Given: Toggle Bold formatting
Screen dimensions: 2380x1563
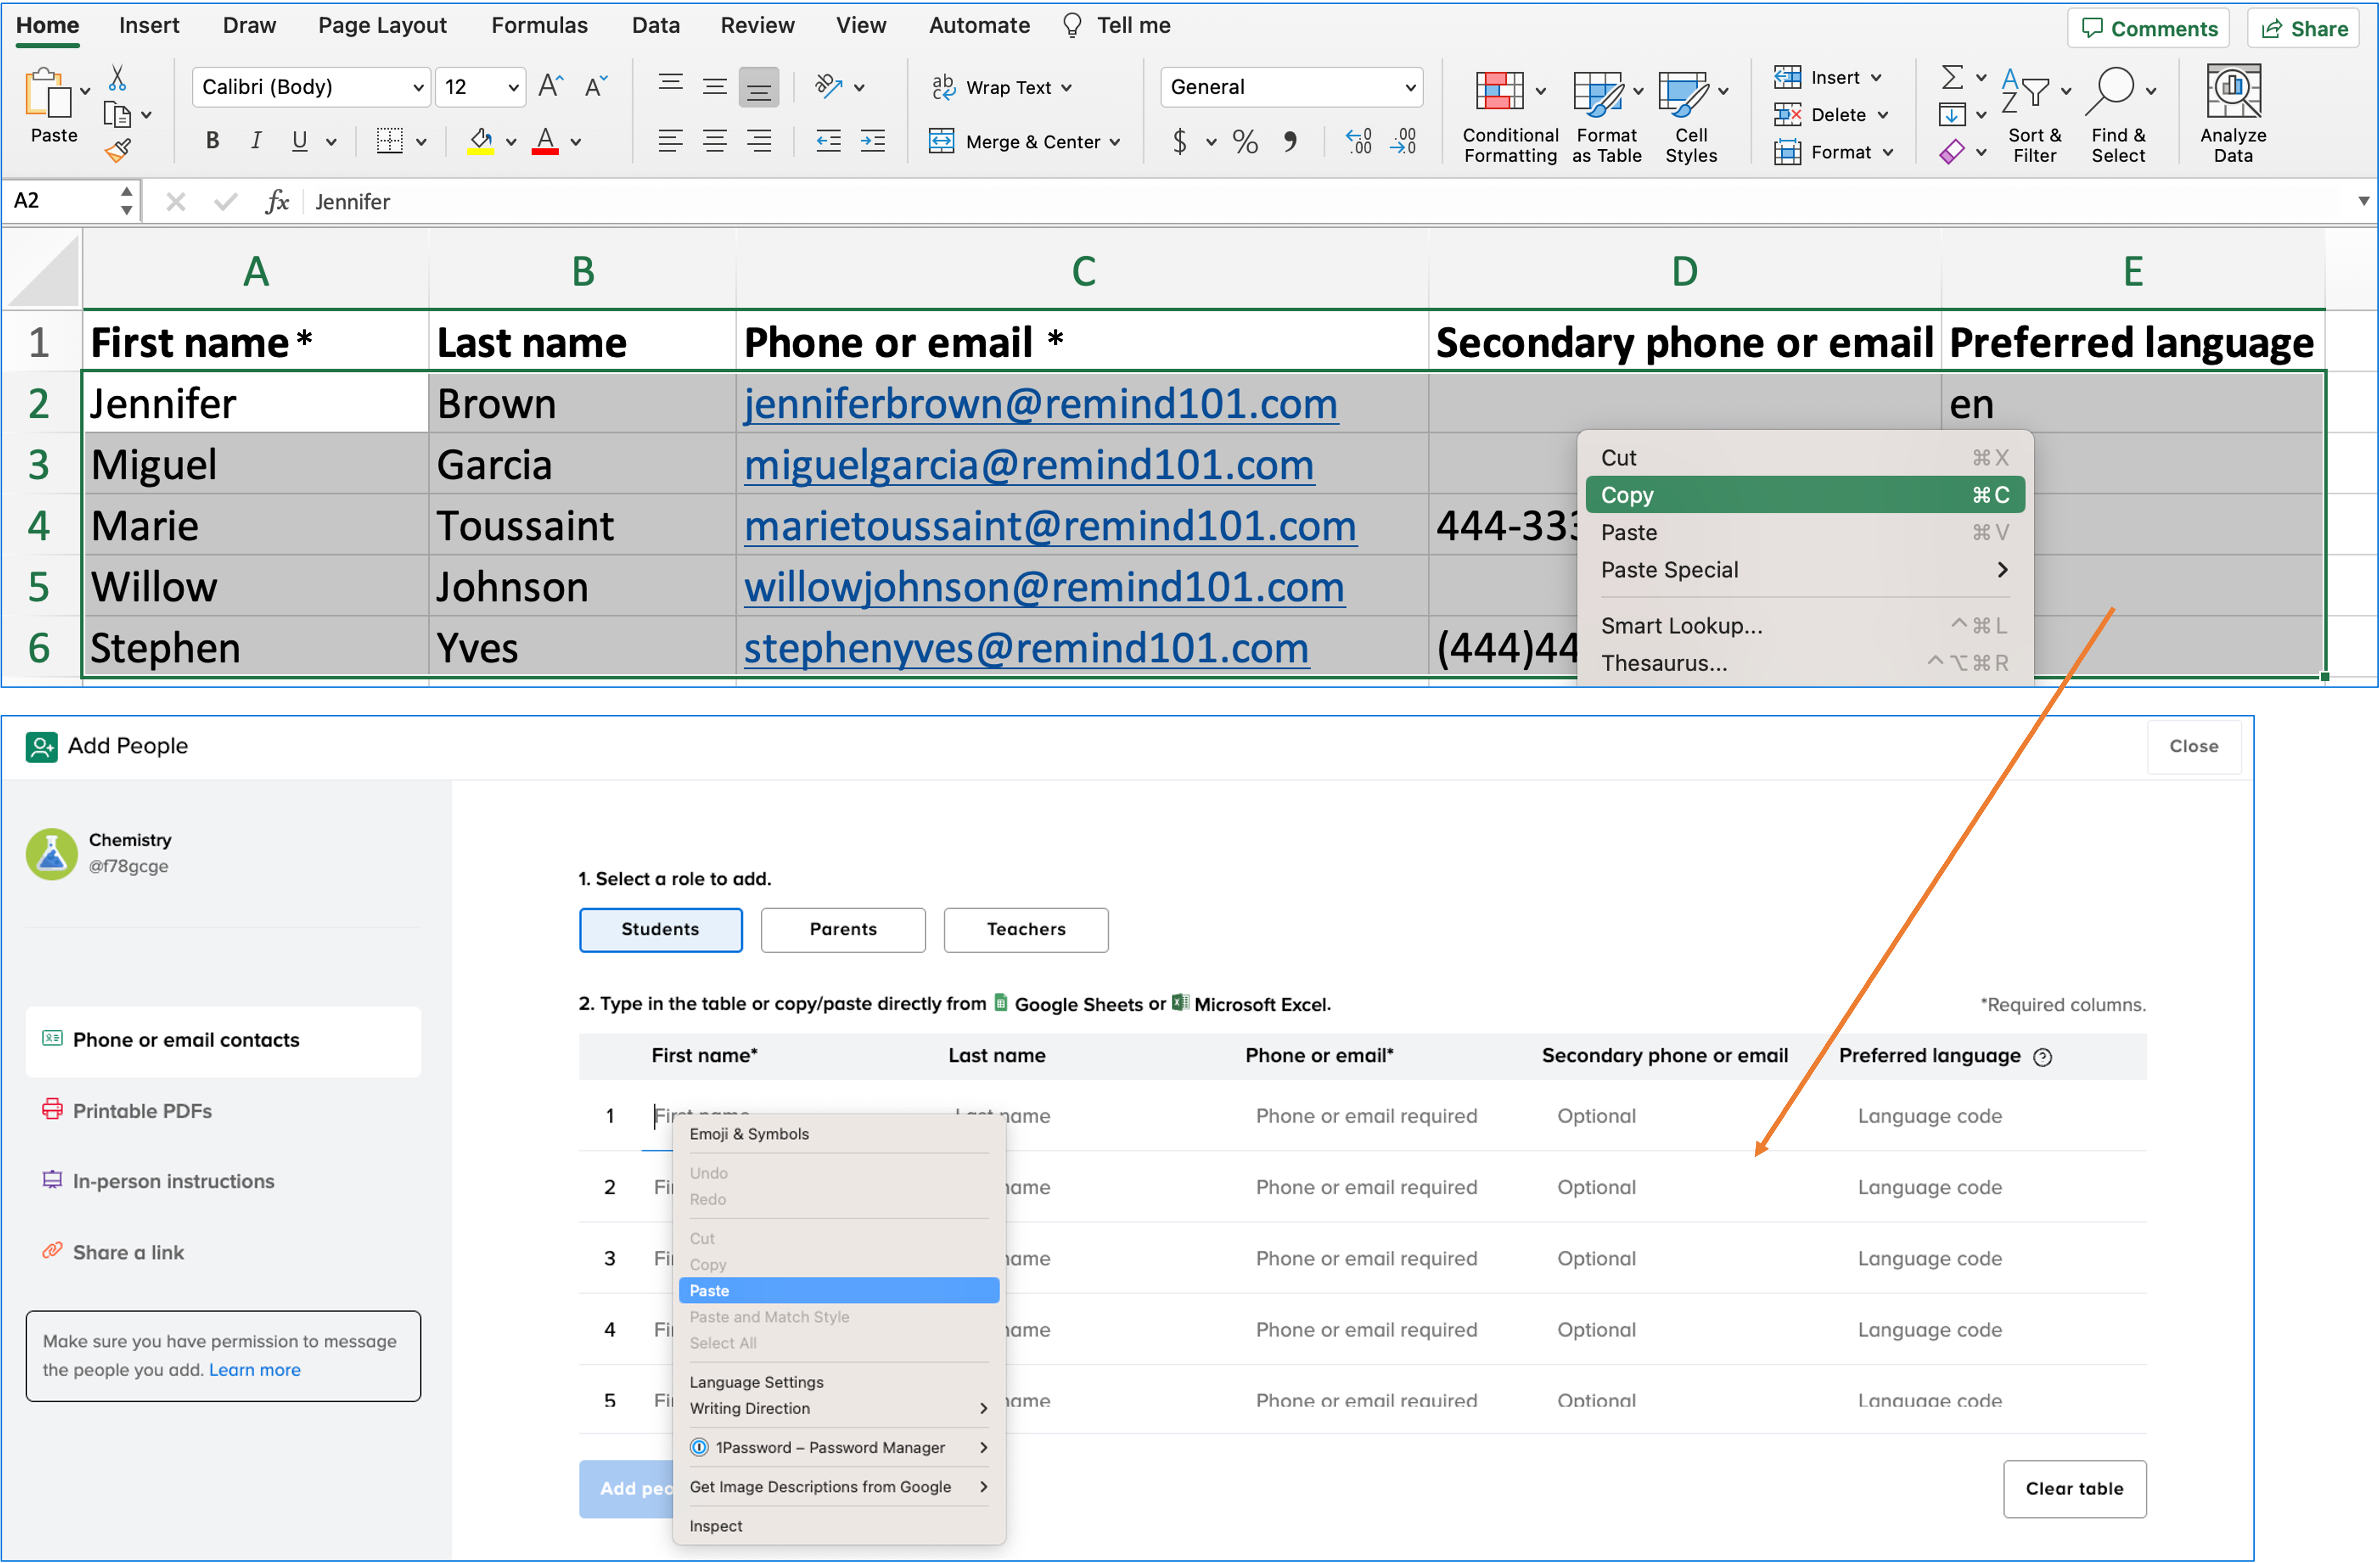Looking at the screenshot, I should tap(212, 141).
